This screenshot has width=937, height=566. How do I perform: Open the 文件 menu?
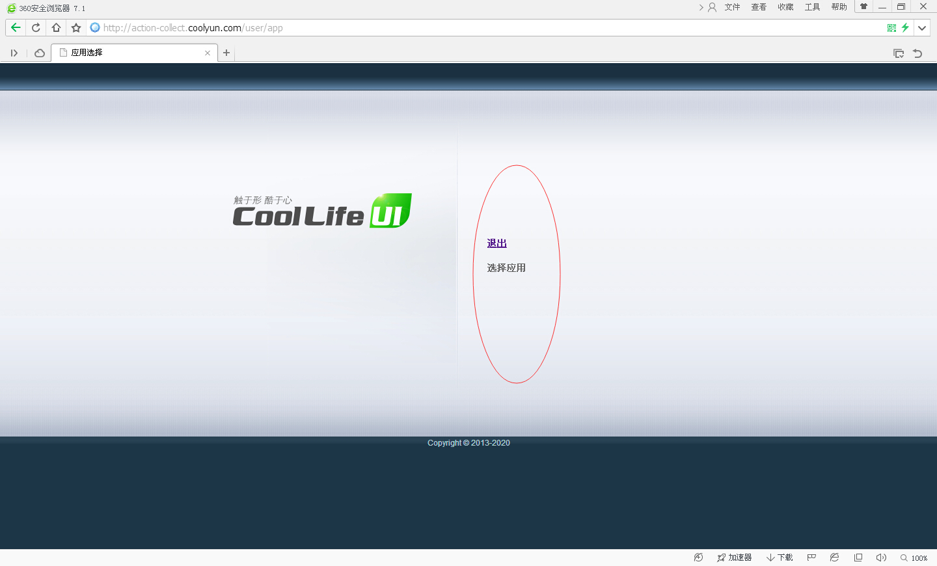pyautogui.click(x=733, y=7)
